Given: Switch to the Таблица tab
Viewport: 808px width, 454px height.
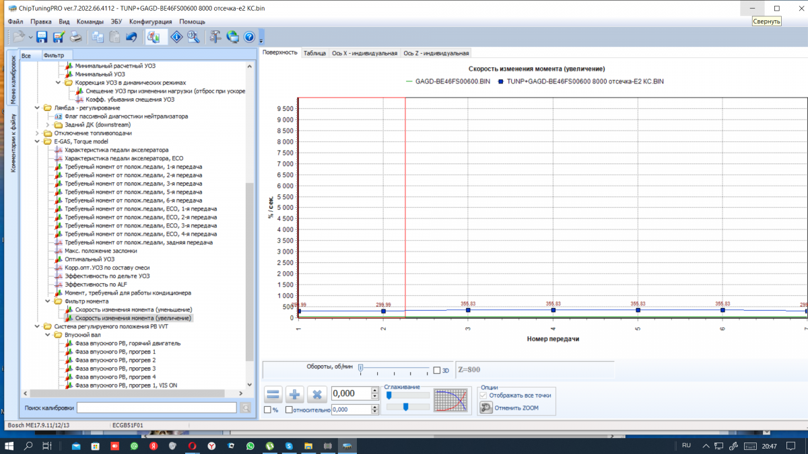Looking at the screenshot, I should [x=314, y=53].
